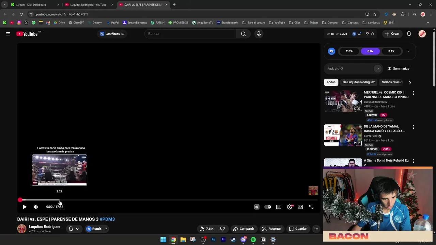Switch to Luquitas Rodriguez - YouTube tab
This screenshot has height=245, width=436.
[88, 5]
